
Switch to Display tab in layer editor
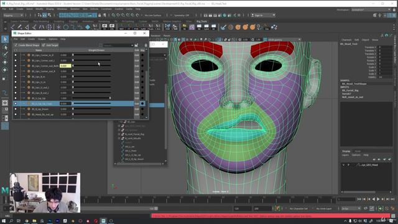pos(346,151)
